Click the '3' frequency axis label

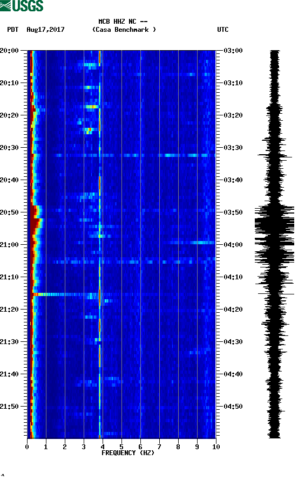(84, 447)
